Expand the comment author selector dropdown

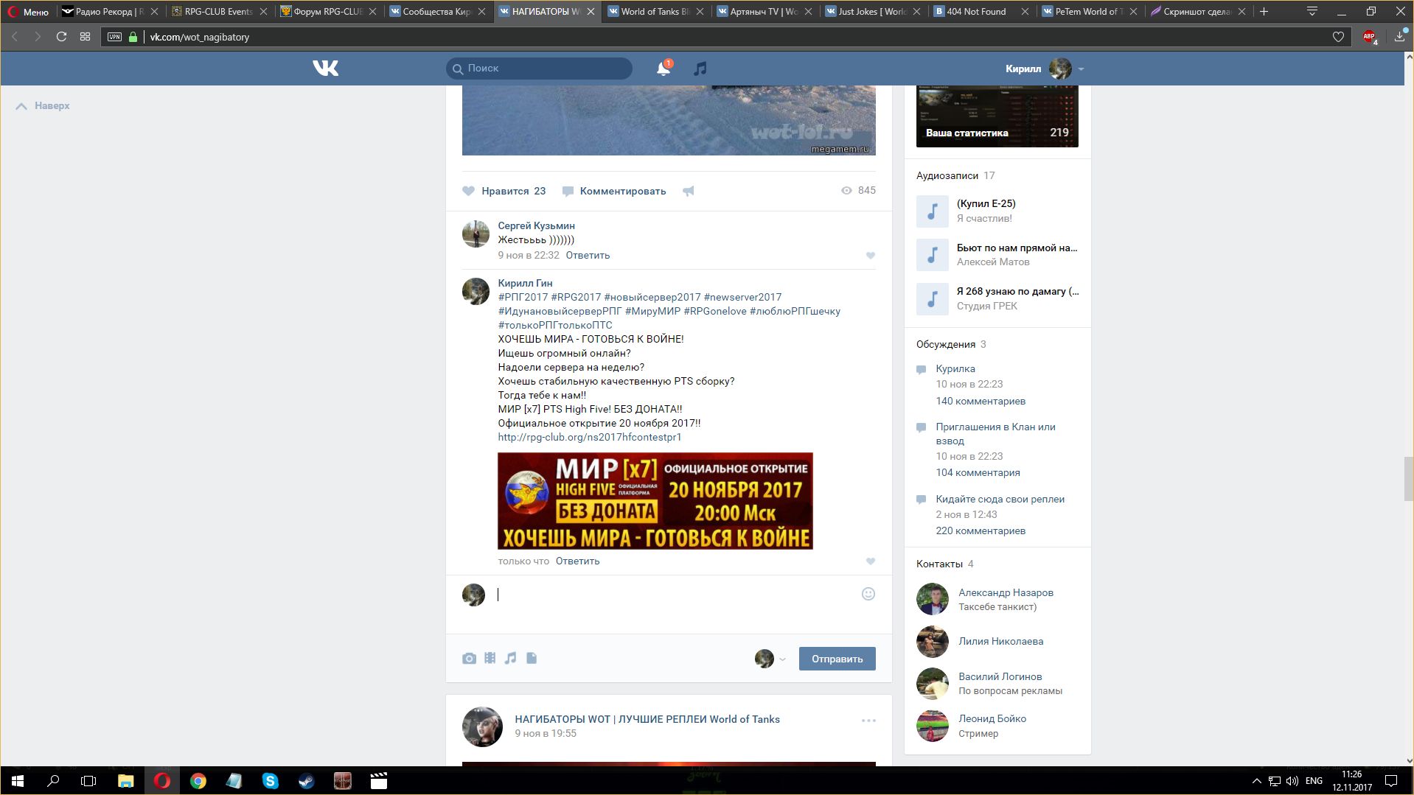click(x=770, y=659)
